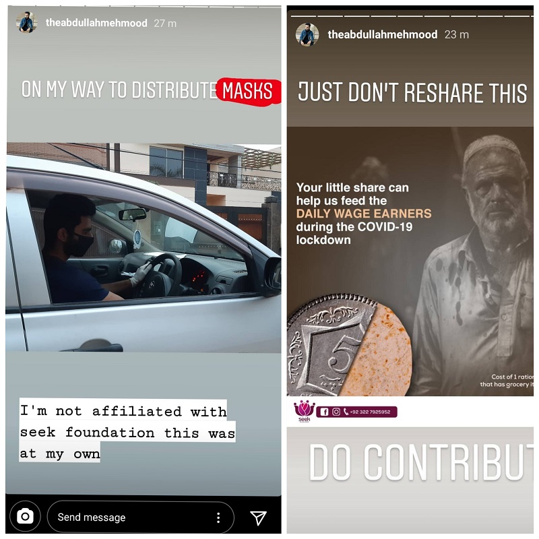The width and height of the screenshot is (539, 539).
Task: Tap the paper plane send icon
Action: (x=258, y=517)
